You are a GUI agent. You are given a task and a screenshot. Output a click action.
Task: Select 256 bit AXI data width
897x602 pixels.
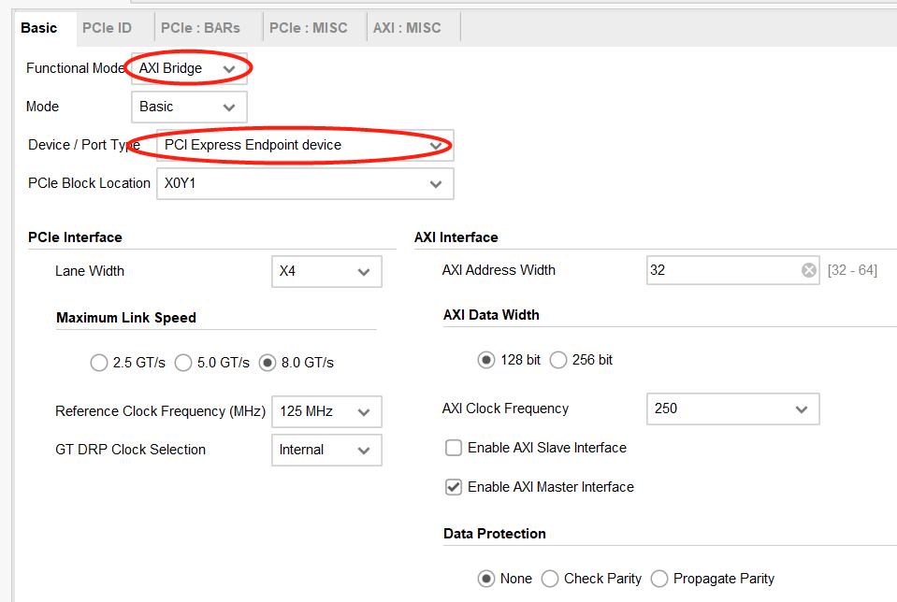(x=558, y=359)
